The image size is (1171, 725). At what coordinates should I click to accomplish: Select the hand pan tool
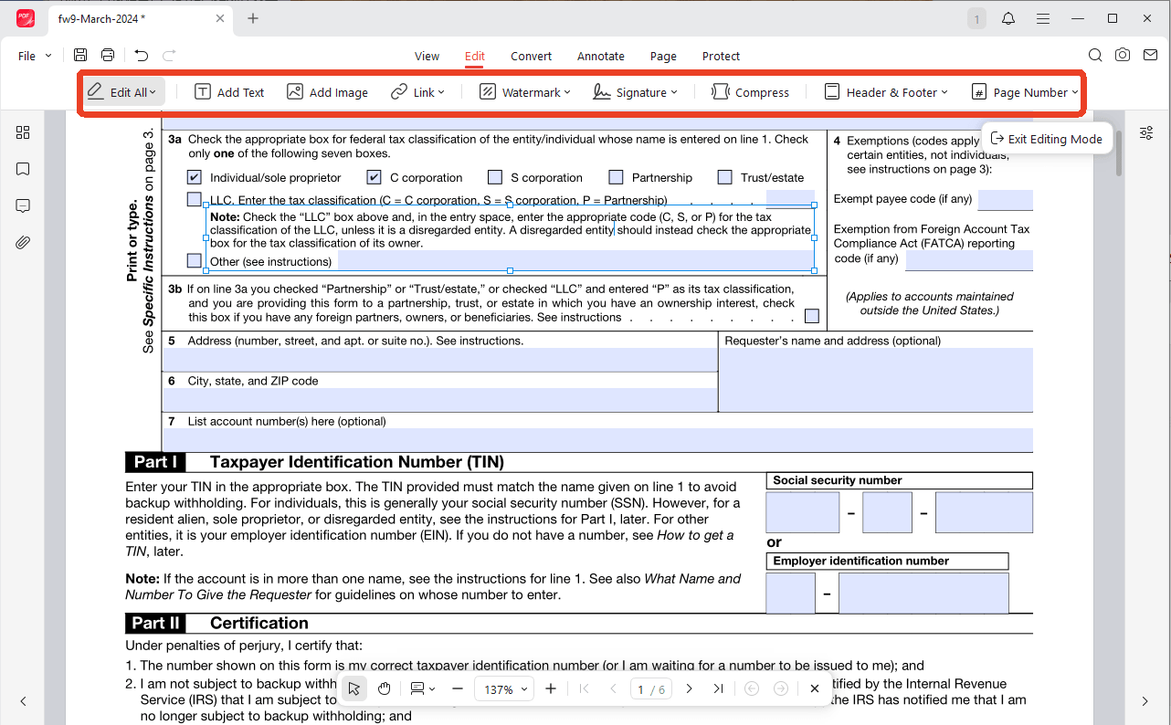[x=385, y=688]
